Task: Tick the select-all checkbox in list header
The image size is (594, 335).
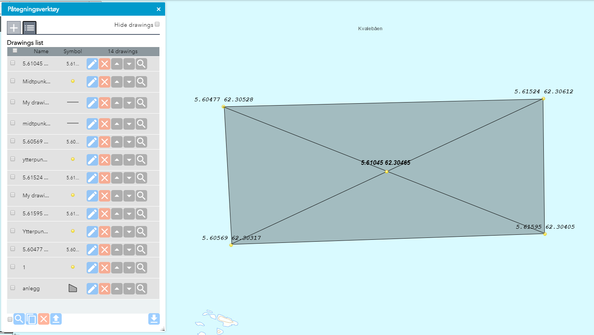Action: click(15, 50)
